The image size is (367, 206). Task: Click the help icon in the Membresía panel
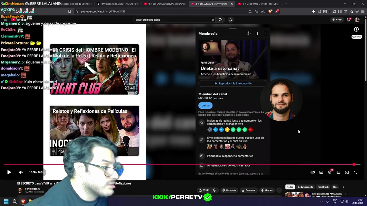coord(249,33)
